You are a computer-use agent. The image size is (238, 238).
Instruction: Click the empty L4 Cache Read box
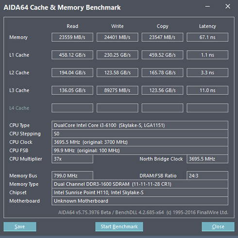tap(72, 108)
